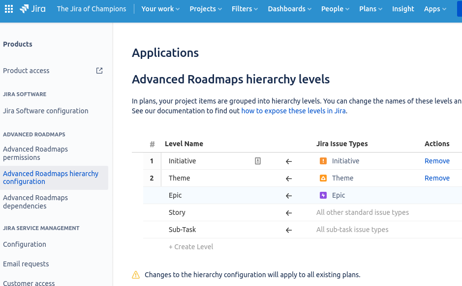The height and width of the screenshot is (286, 462).
Task: Open the Insight menu item
Action: point(403,9)
